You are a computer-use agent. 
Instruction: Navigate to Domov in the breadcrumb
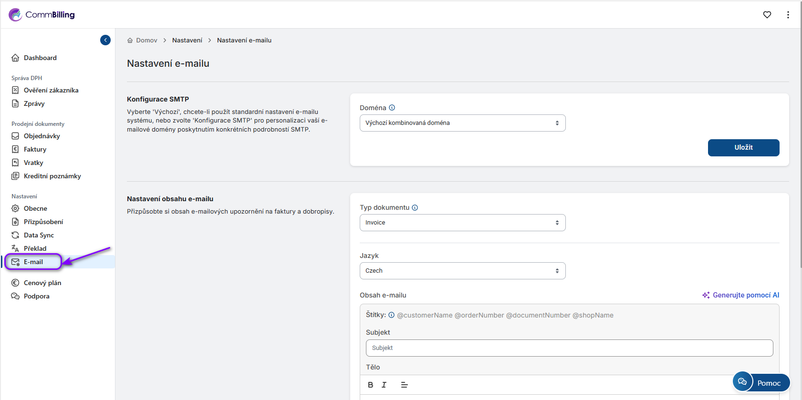(x=146, y=41)
